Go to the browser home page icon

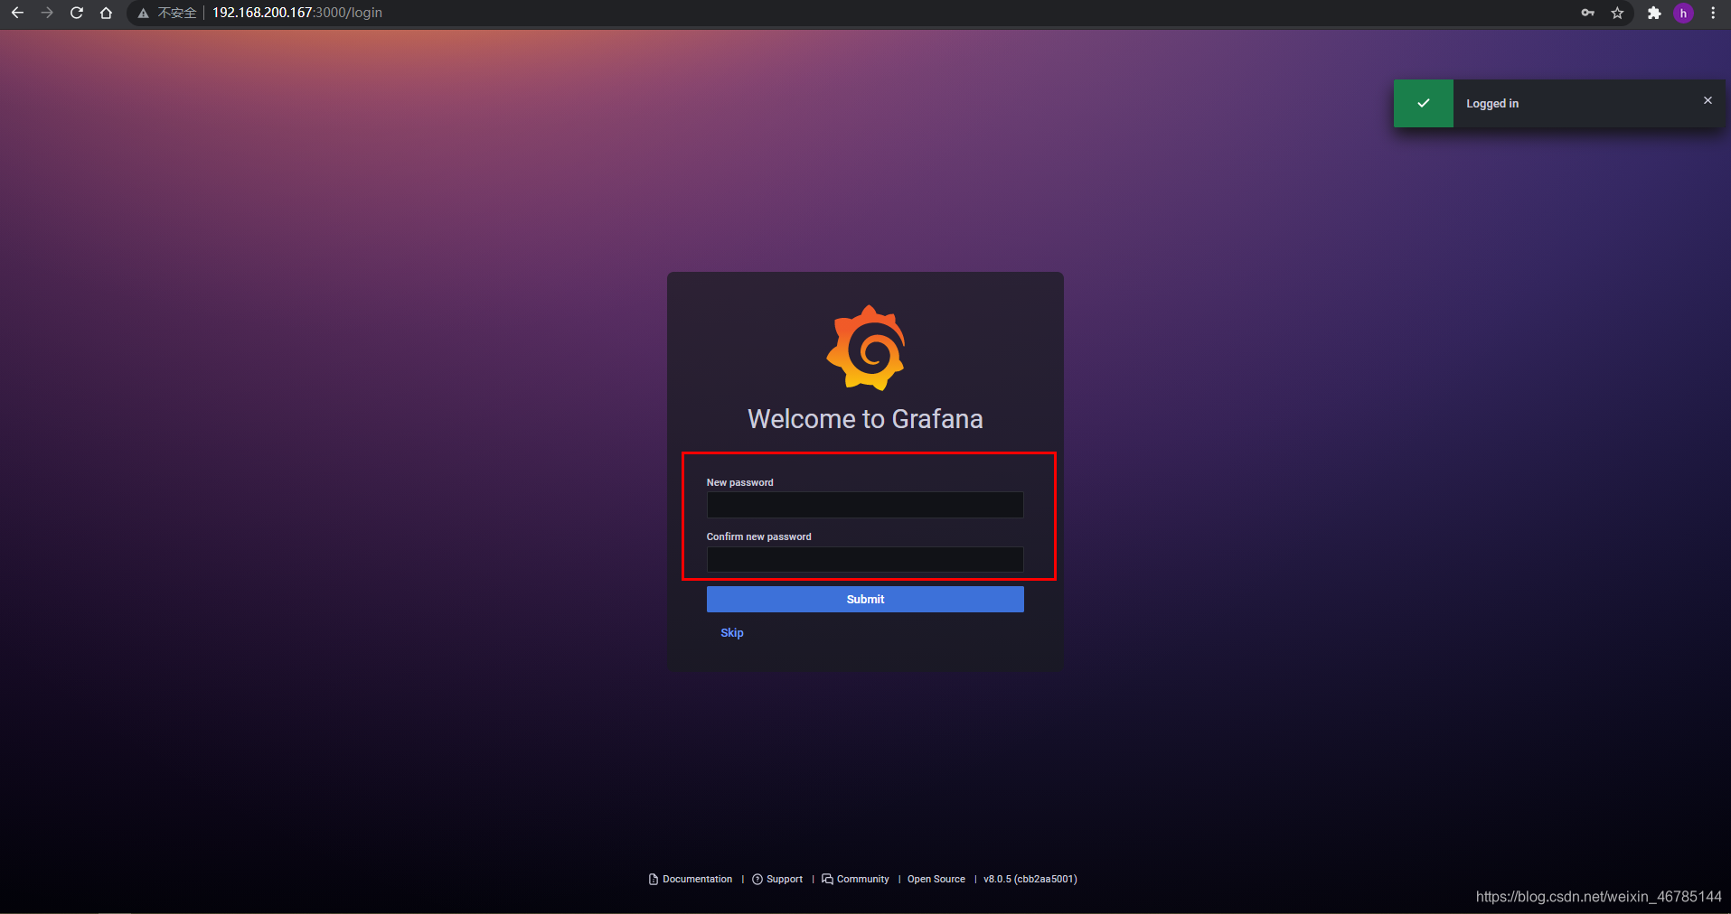pos(106,13)
